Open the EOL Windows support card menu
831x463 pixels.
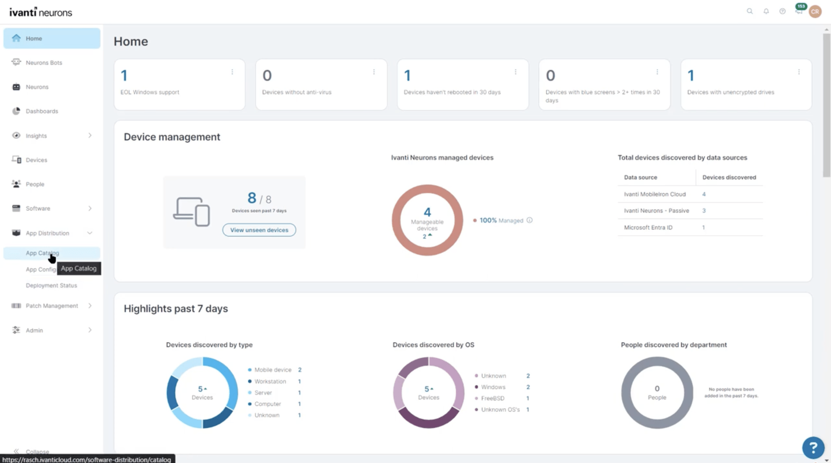click(x=232, y=72)
